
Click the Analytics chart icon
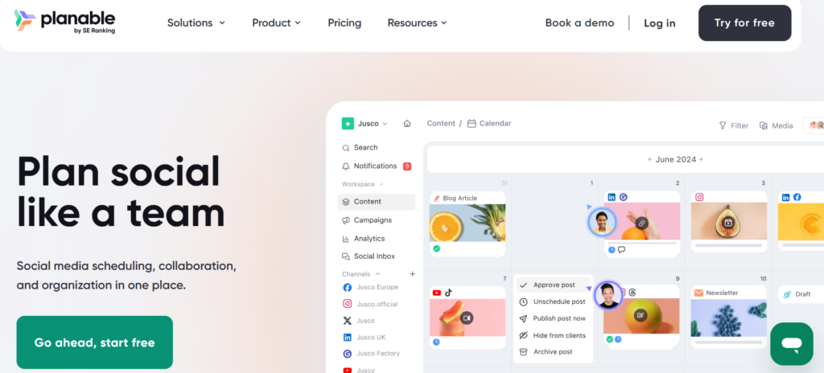346,239
